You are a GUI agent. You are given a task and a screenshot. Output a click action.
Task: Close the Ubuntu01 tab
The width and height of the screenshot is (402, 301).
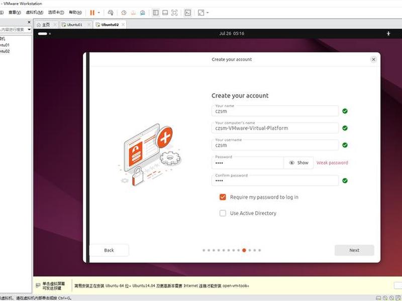click(x=89, y=25)
